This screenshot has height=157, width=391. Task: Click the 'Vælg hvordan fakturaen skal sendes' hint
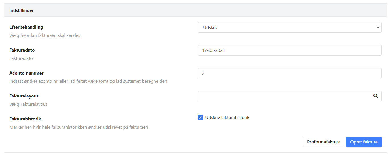[x=45, y=35]
